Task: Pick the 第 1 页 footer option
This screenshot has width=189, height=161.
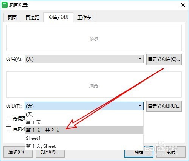Action: (x=84, y=122)
